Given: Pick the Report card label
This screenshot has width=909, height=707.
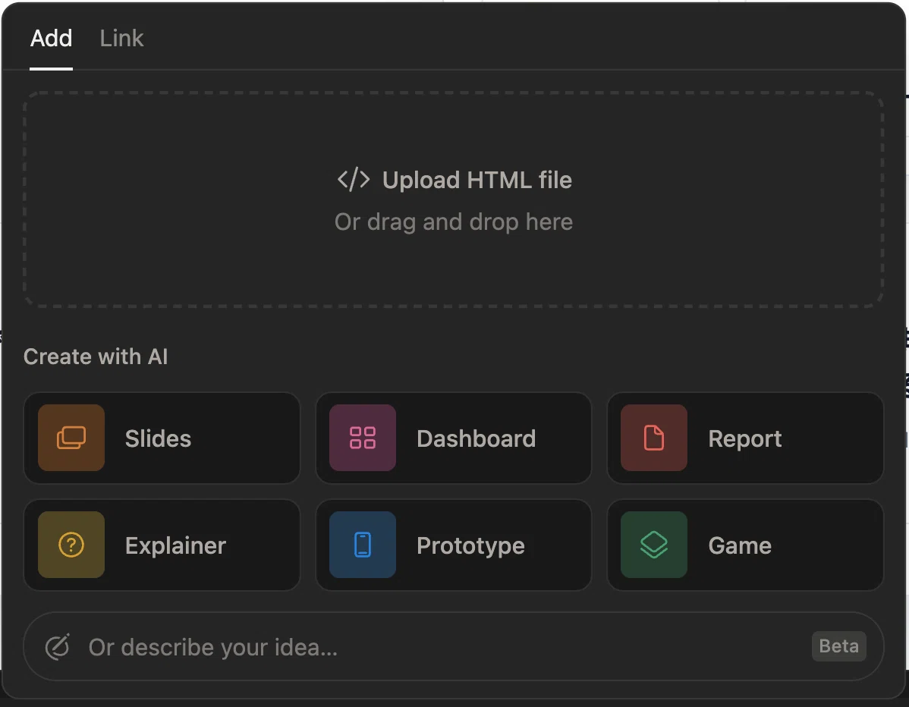Looking at the screenshot, I should (x=745, y=438).
